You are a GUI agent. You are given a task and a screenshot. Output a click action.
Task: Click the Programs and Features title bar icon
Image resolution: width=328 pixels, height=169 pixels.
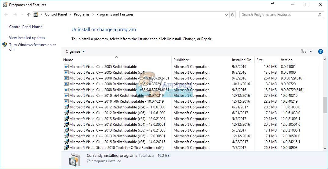tap(5, 5)
